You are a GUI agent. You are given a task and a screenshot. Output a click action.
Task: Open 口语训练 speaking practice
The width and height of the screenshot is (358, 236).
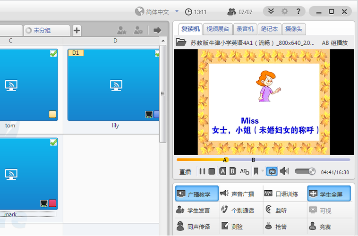point(281,194)
